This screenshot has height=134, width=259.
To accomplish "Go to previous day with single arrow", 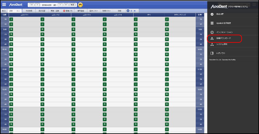I will click(x=37, y=5).
